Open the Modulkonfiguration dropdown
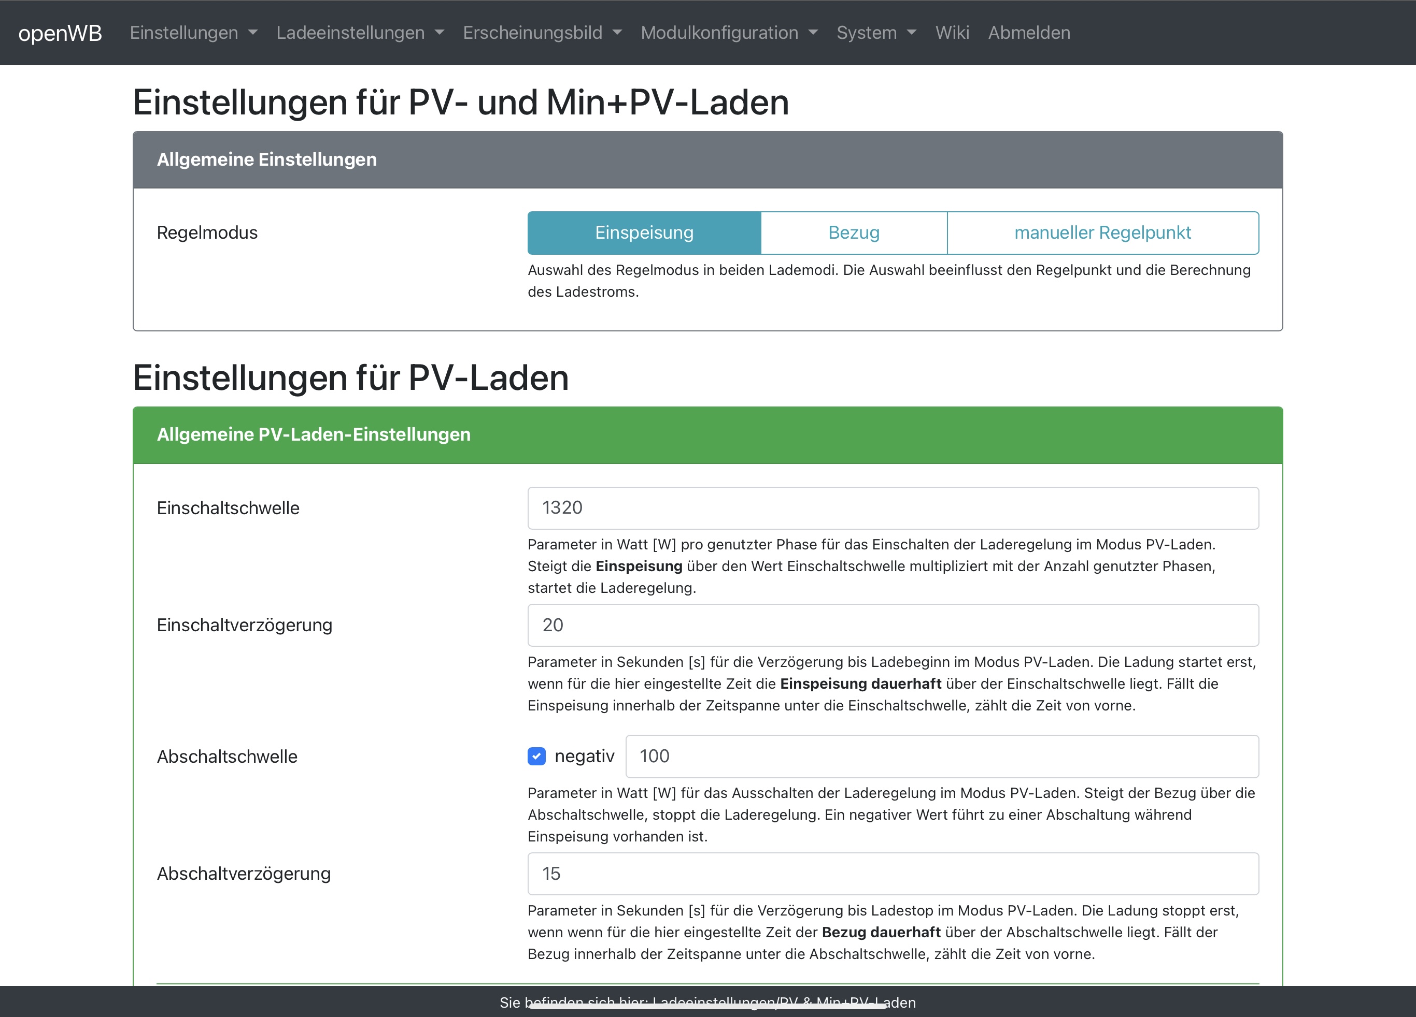 coord(729,33)
